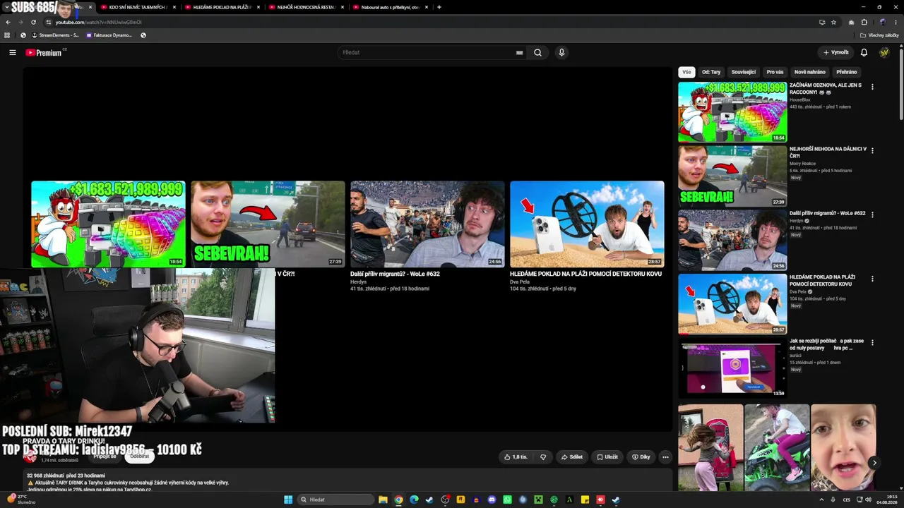This screenshot has width=904, height=508.
Task: Open options for the HouseBox Raccoony video
Action: [x=872, y=87]
